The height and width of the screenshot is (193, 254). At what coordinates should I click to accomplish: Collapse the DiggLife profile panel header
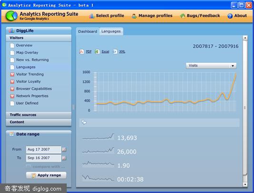click(x=39, y=30)
